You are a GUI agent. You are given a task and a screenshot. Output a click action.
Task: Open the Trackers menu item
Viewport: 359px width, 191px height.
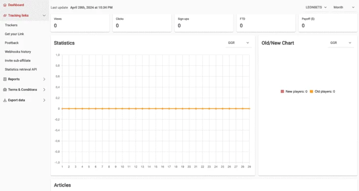[11, 25]
